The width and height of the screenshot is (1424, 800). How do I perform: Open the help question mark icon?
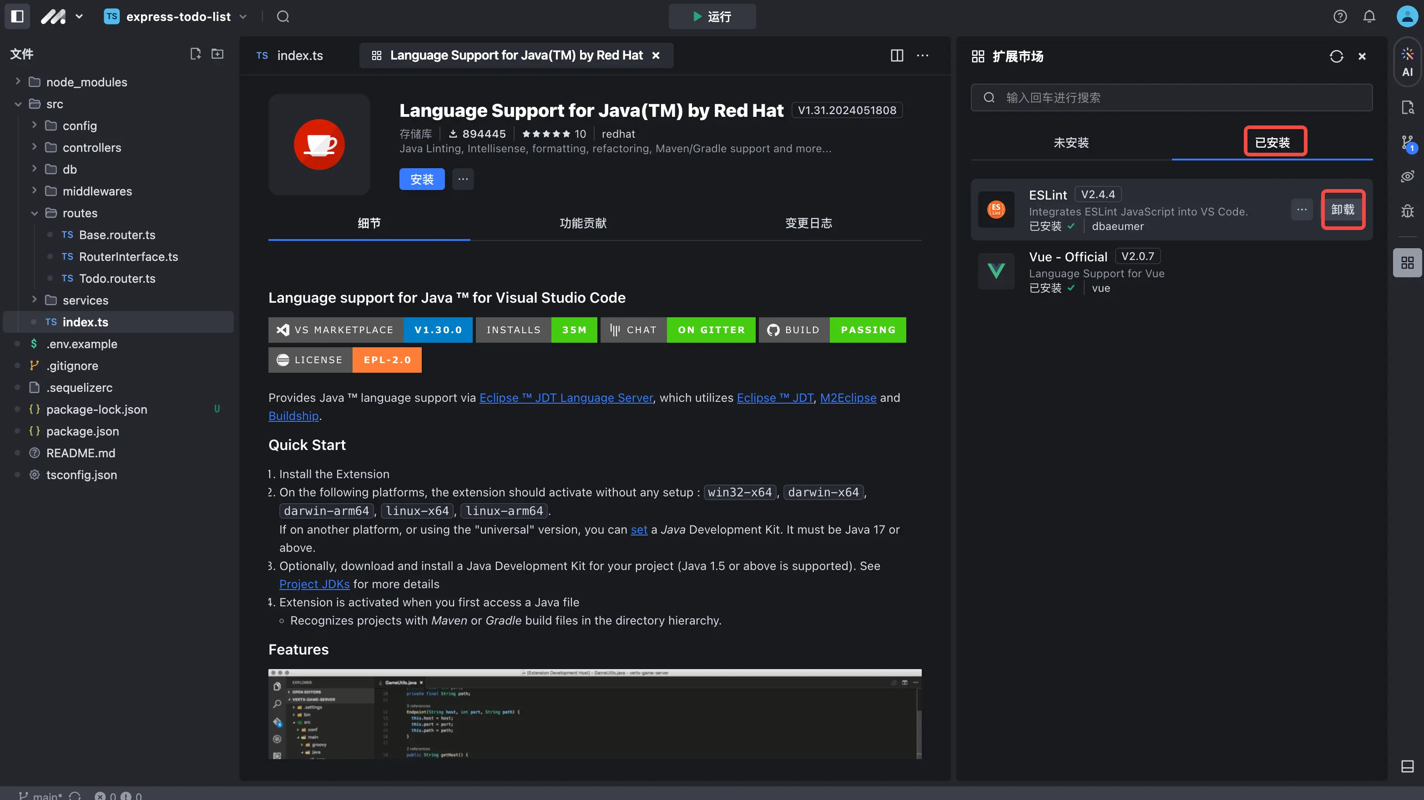[1339, 16]
